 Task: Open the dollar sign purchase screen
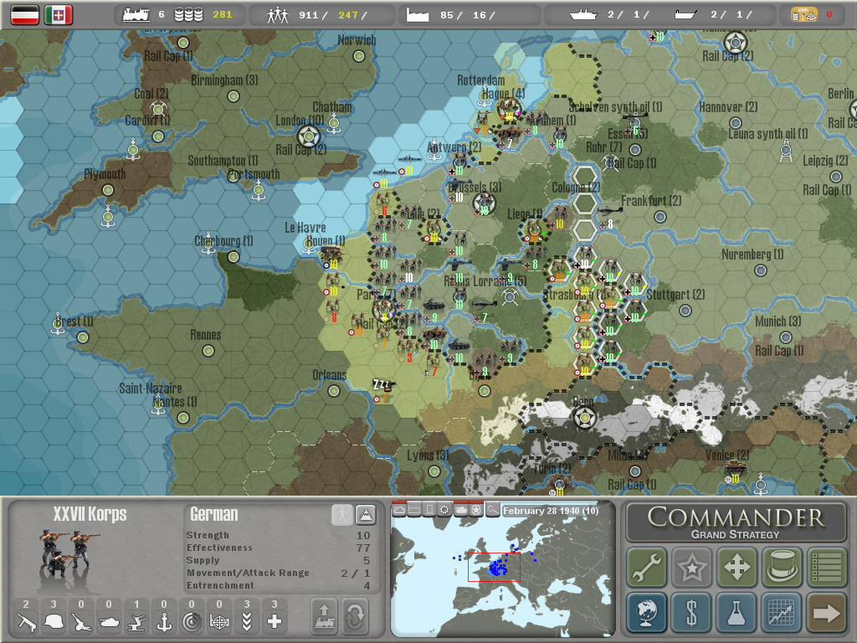point(692,612)
